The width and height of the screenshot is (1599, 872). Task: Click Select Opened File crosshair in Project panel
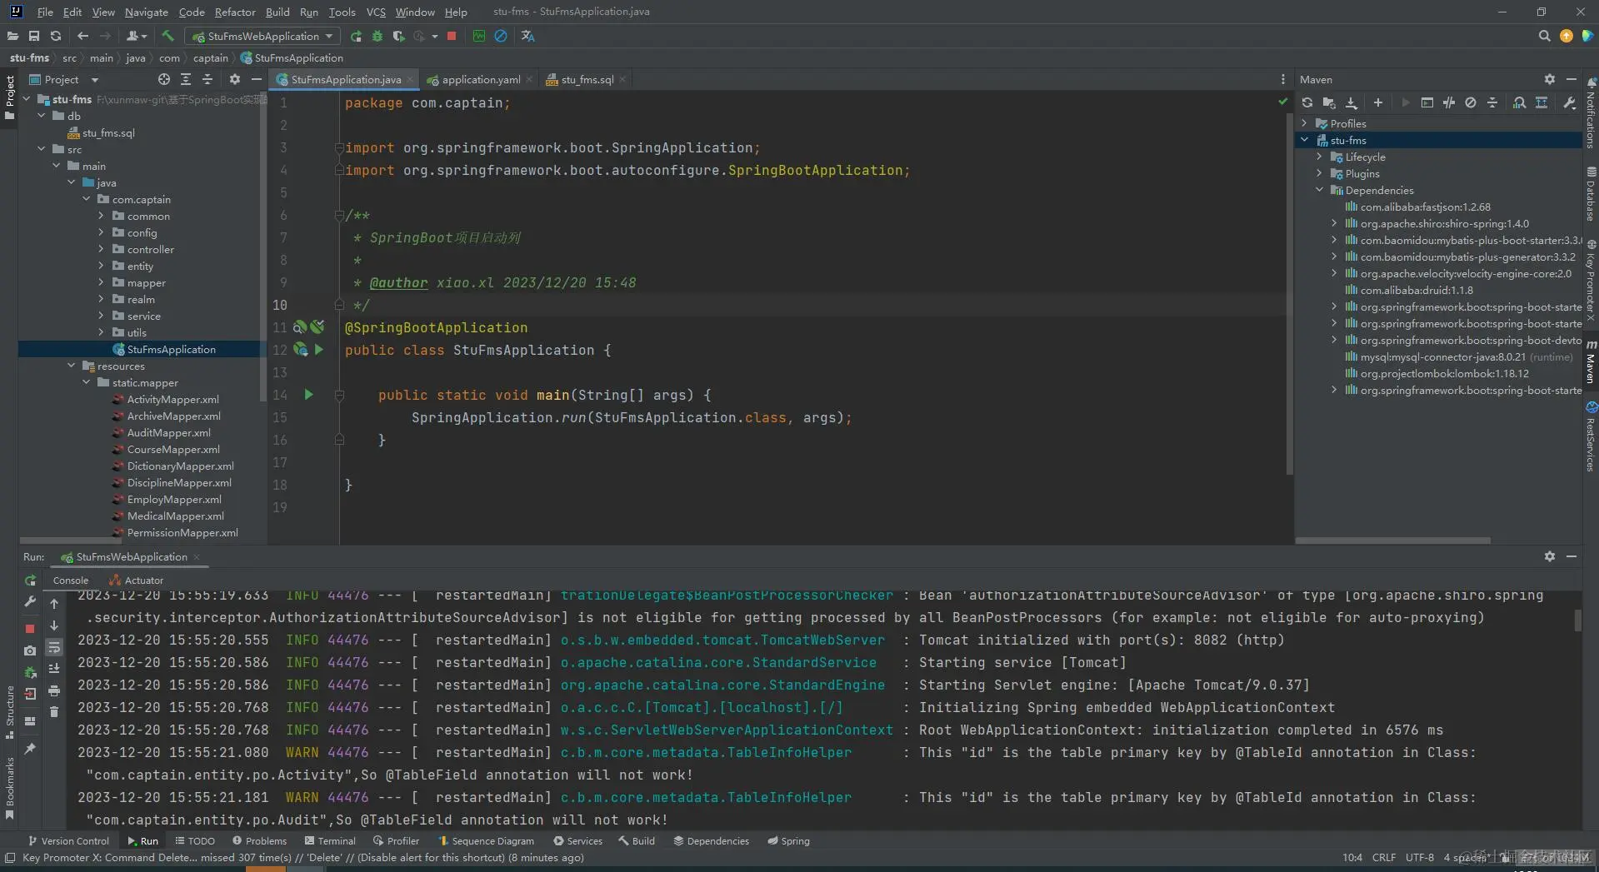[164, 79]
